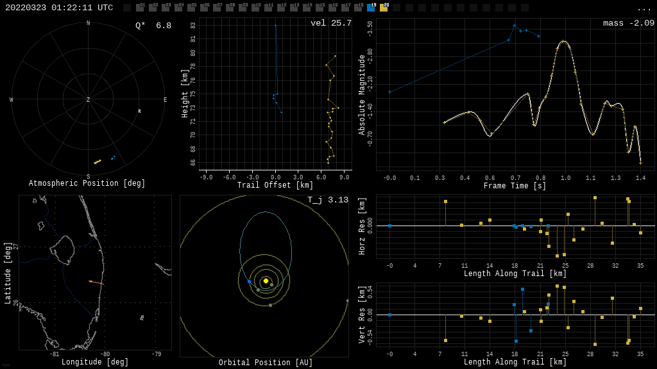Viewport: 657px width, 369px height.
Task: Toggle the blue station 19 indicator
Action: click(371, 8)
